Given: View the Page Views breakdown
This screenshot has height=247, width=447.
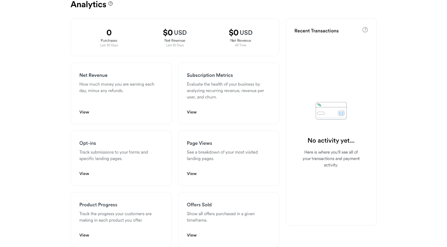Looking at the screenshot, I should pyautogui.click(x=192, y=173).
